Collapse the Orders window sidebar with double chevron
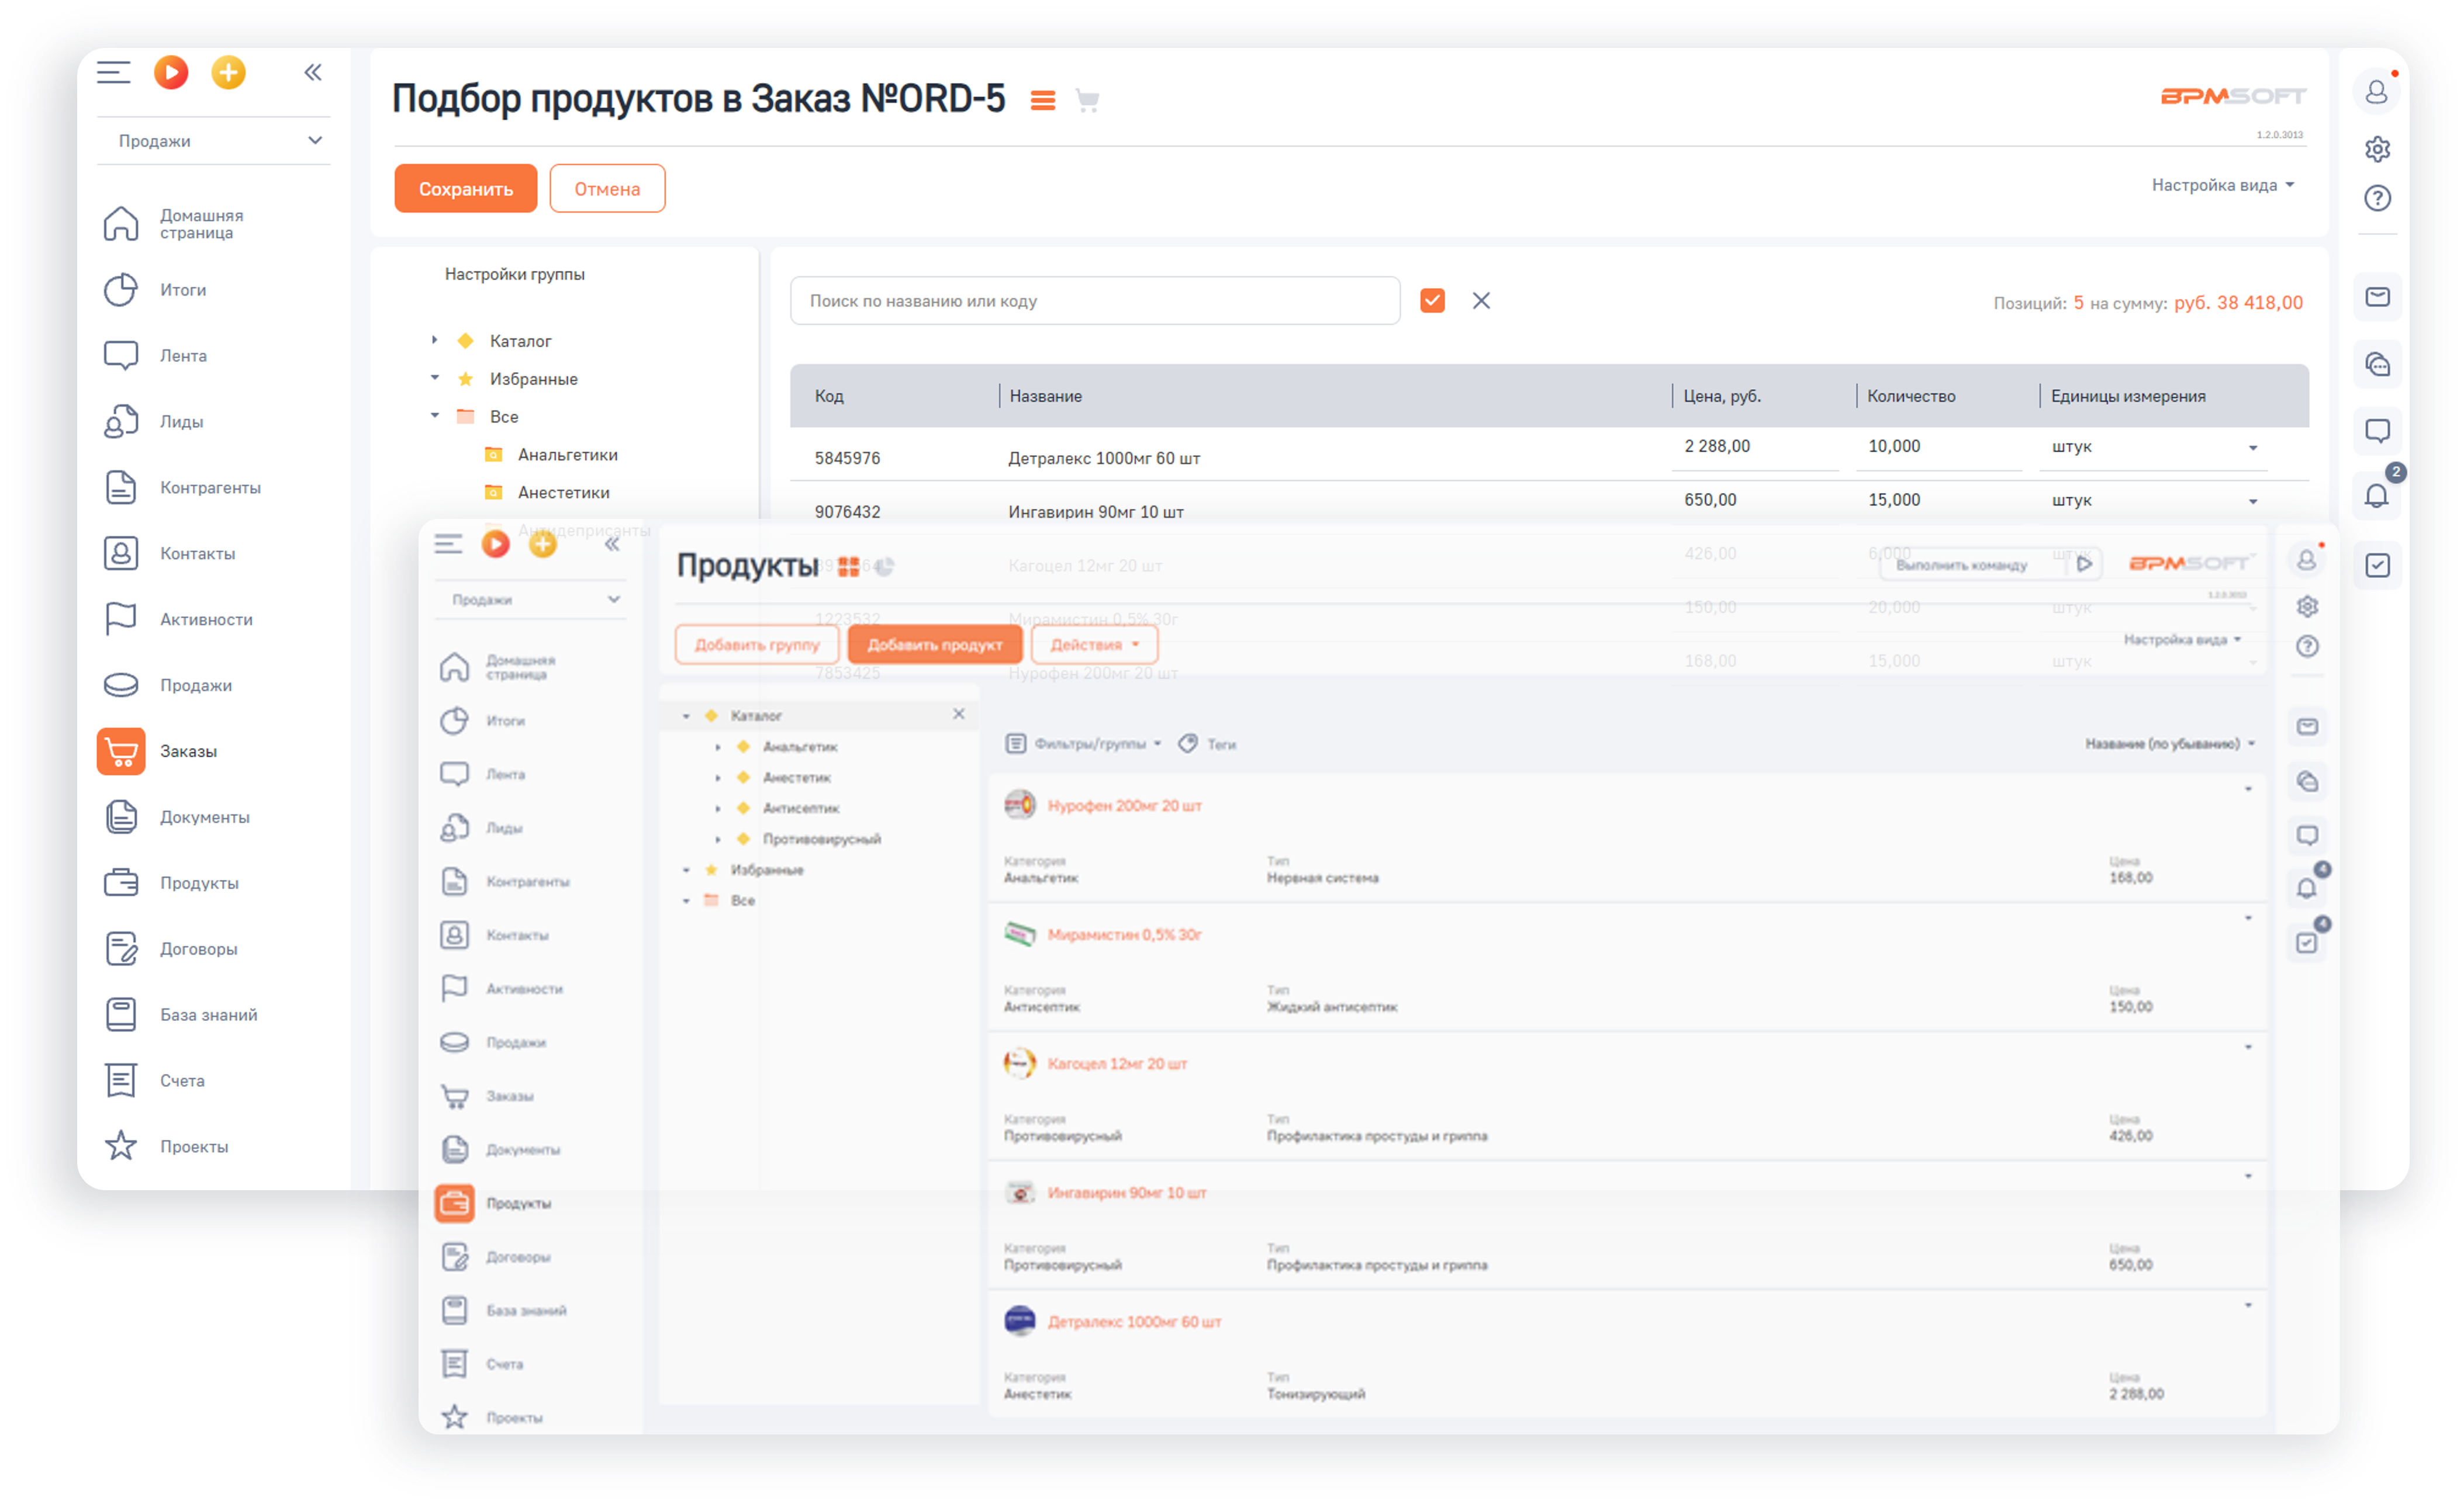This screenshot has height=1504, width=2464. [313, 72]
